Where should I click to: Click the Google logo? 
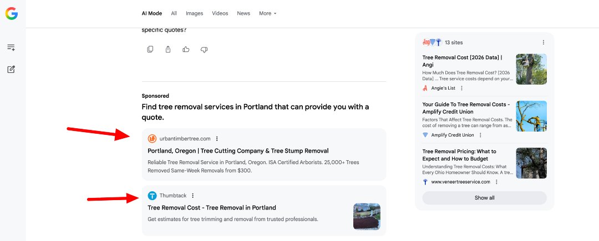[12, 14]
